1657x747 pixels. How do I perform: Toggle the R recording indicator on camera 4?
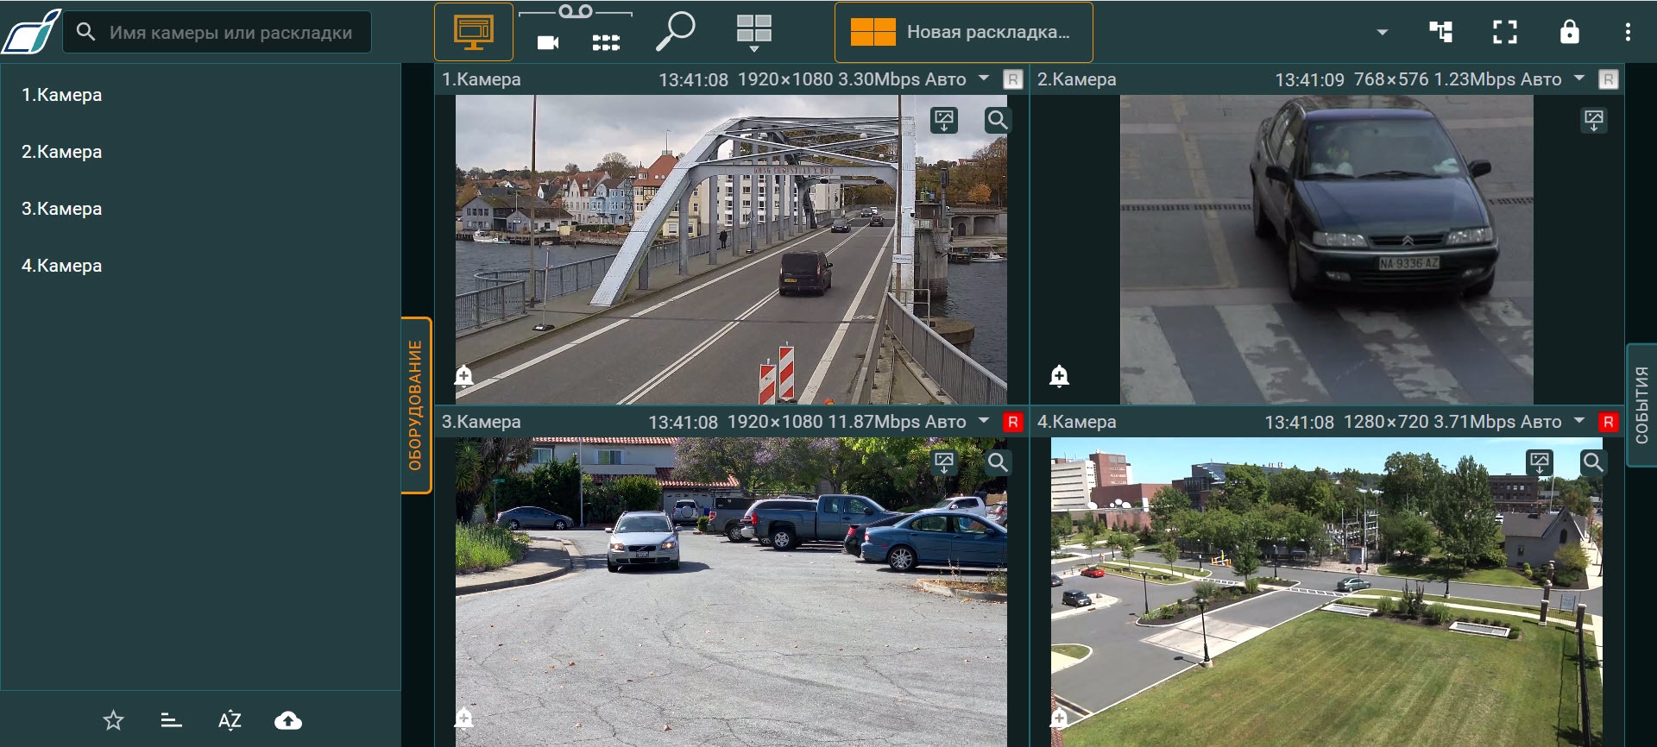coord(1608,422)
